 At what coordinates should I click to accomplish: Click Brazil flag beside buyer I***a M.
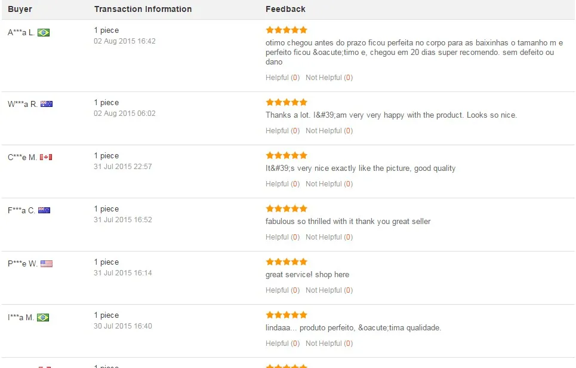coord(43,317)
